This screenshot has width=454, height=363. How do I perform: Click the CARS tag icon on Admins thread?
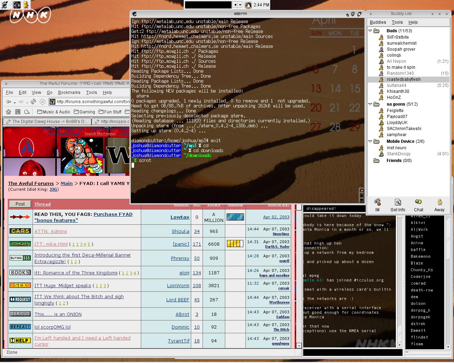20,231
